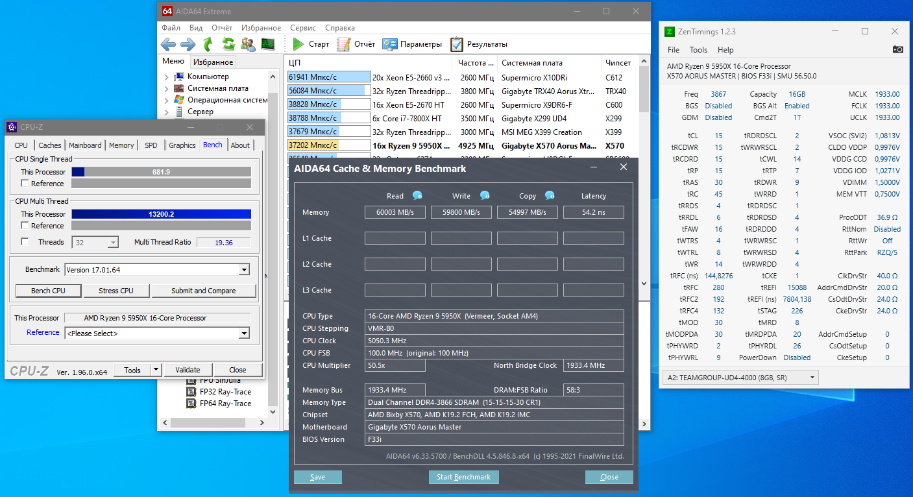Click the Stress CPU button

point(116,291)
